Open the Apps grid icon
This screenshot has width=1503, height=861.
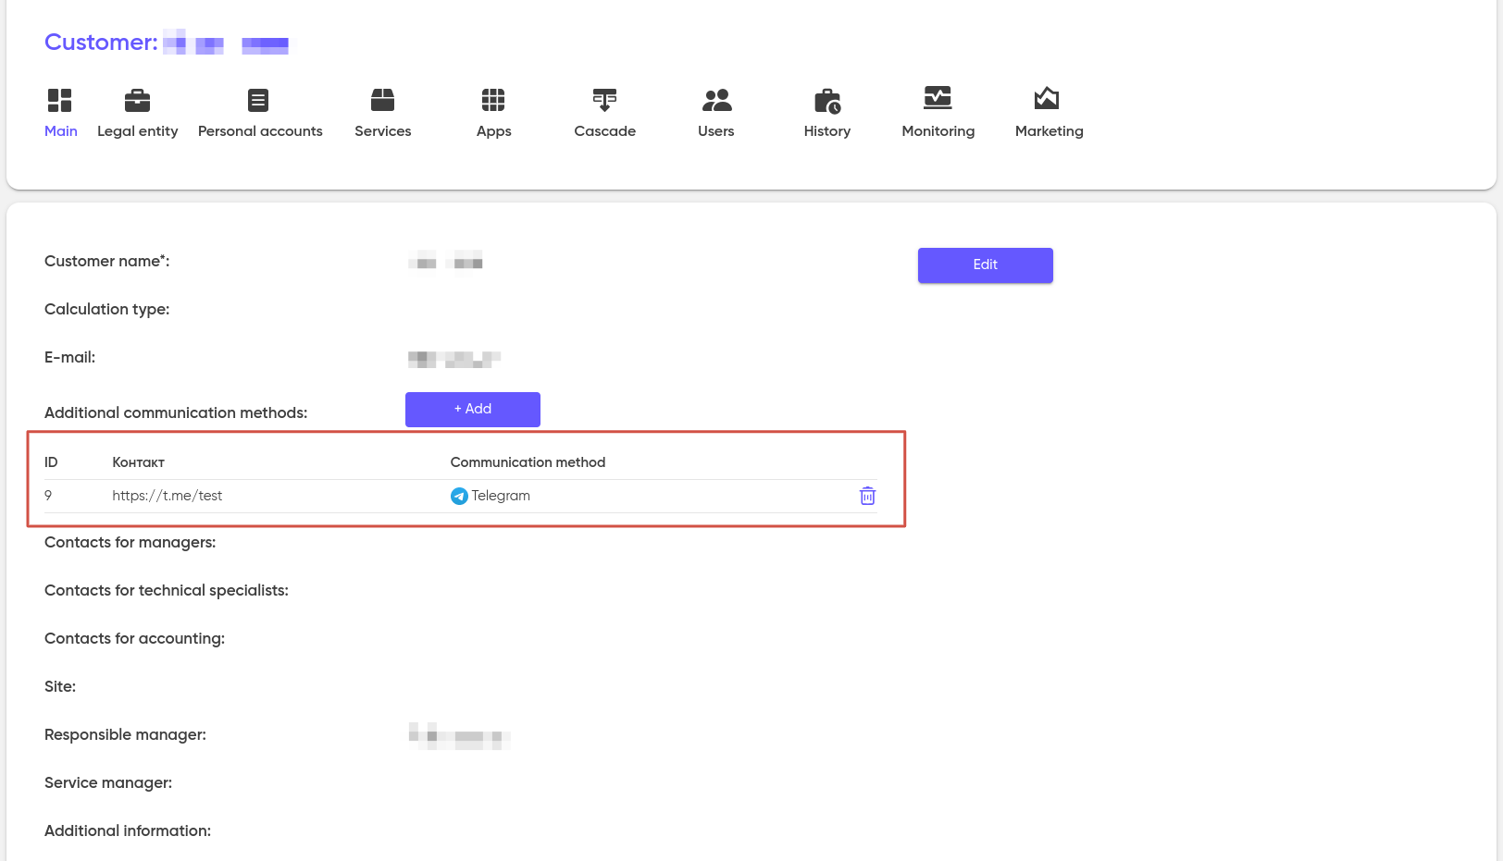493,100
